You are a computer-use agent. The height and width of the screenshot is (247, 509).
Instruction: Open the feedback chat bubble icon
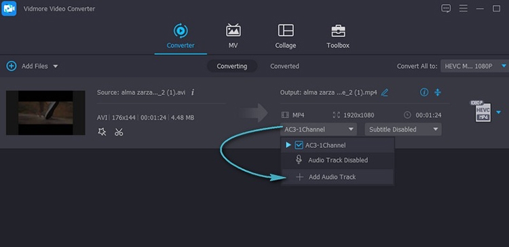(x=446, y=8)
